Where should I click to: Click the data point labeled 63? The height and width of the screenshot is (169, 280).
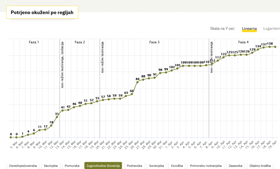126,96
